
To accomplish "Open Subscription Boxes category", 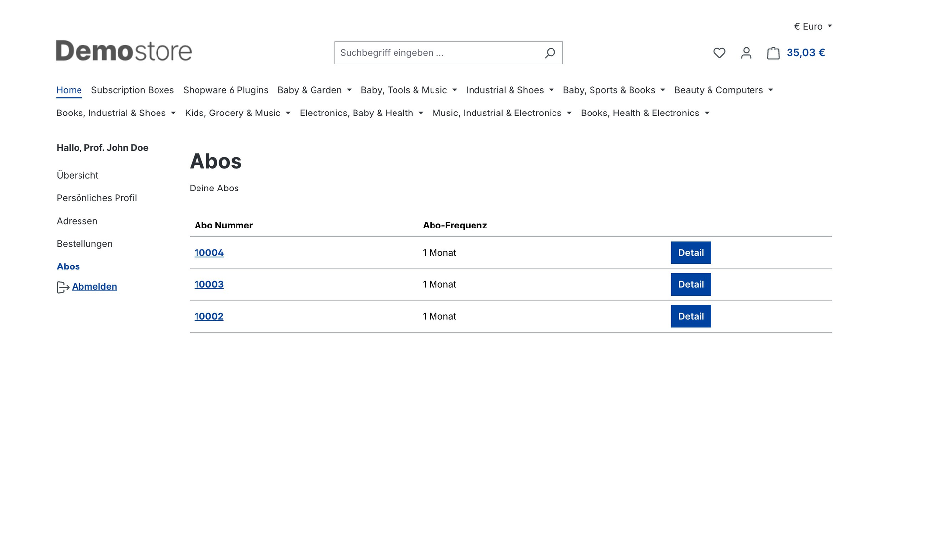I will (x=132, y=90).
